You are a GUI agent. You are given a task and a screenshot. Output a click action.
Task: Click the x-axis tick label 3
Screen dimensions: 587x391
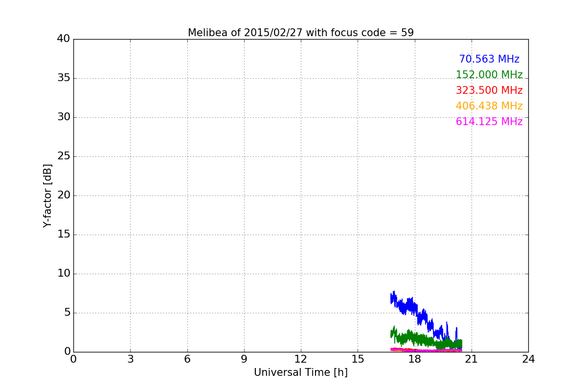tap(130, 359)
